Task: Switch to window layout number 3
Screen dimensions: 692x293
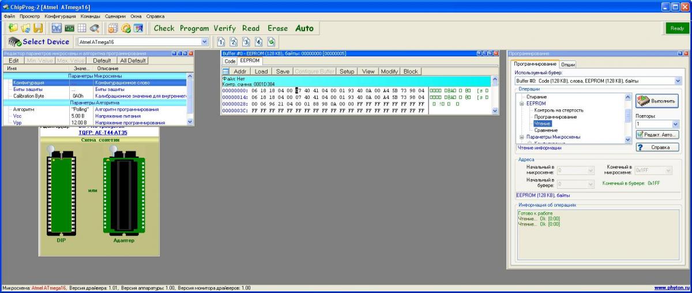Action: click(x=246, y=41)
